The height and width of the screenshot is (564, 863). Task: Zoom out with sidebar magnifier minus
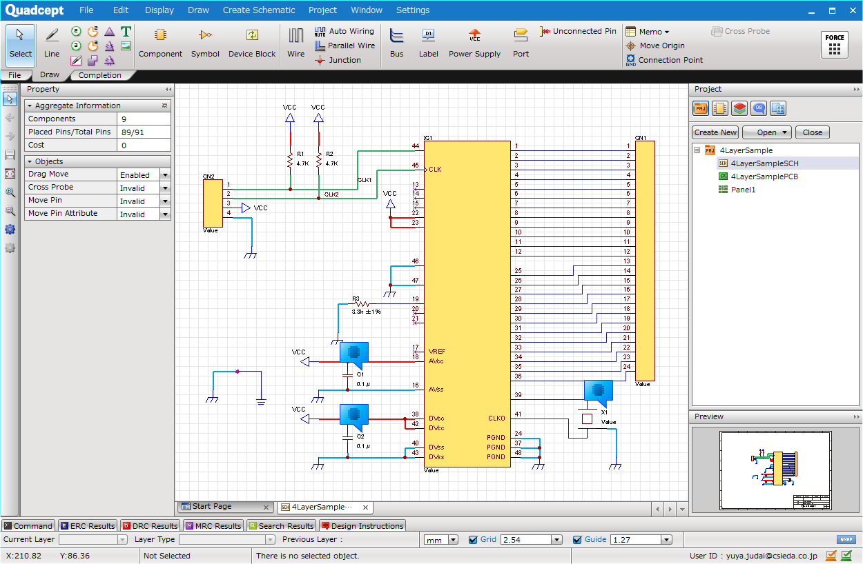coord(10,211)
